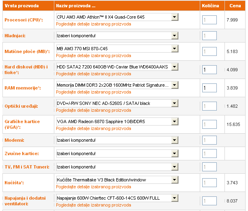The width and height of the screenshot is (248, 211).
Task: Click the quantity field for Modemi
Action: tap(210, 140)
